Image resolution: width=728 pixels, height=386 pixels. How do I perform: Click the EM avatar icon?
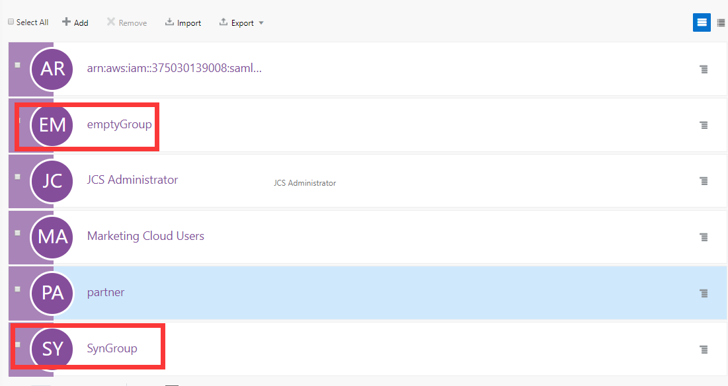[x=52, y=125]
